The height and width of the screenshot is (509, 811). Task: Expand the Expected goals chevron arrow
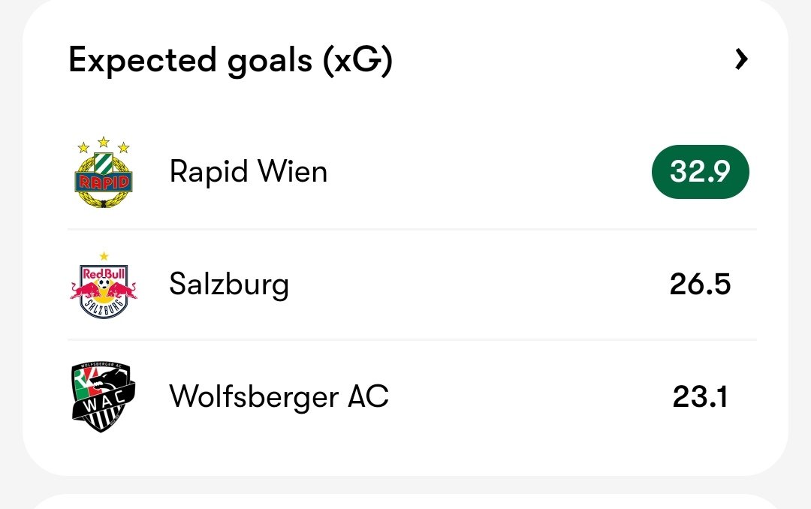pyautogui.click(x=741, y=59)
